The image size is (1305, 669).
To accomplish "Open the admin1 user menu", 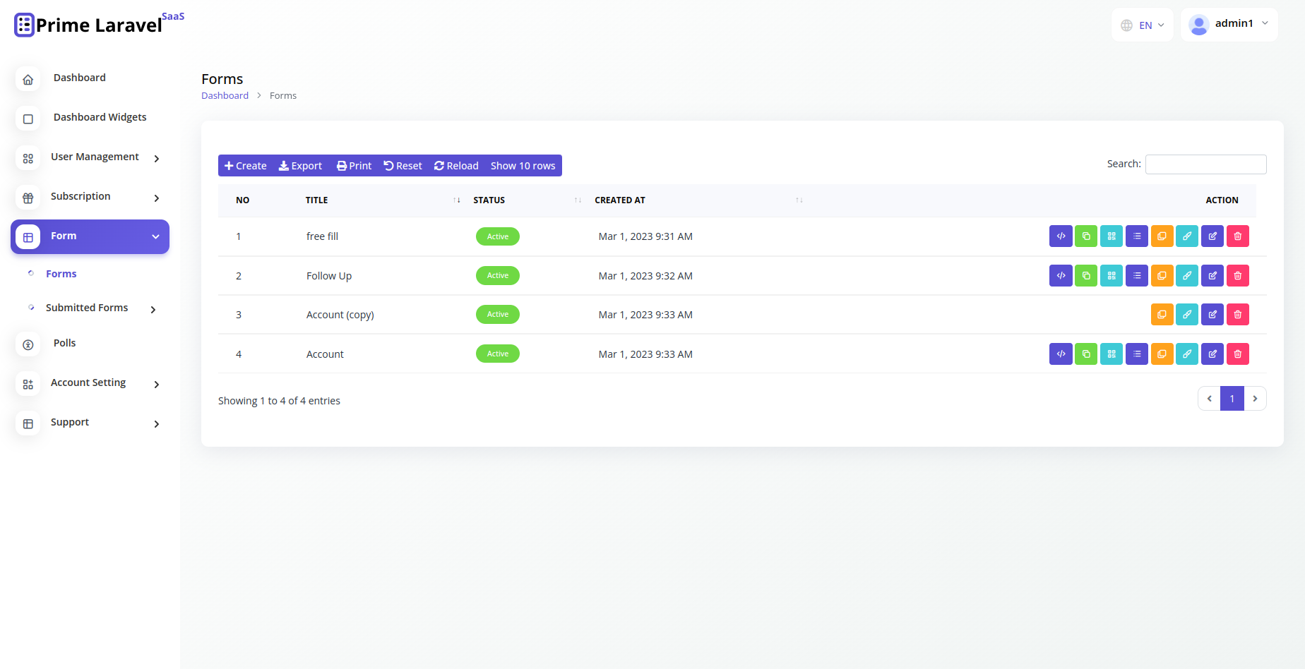I will click(x=1229, y=24).
